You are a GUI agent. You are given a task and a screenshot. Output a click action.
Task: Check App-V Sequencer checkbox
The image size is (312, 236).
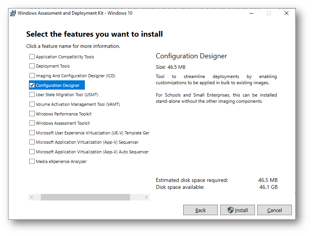click(x=32, y=142)
